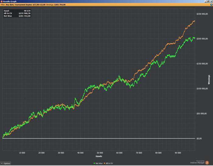The image size is (213, 166).
Task: Click the $250 000,00 axis label
Action: [x=202, y=14]
